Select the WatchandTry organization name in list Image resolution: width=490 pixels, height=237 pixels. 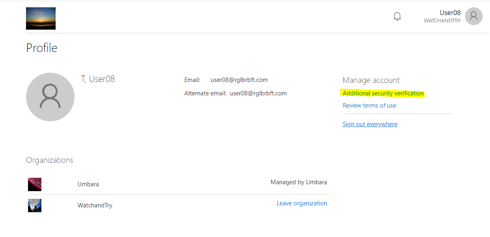95,205
